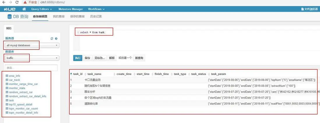Click the insecure site warning icon
320x123 pixels.
click(x=25, y=2)
